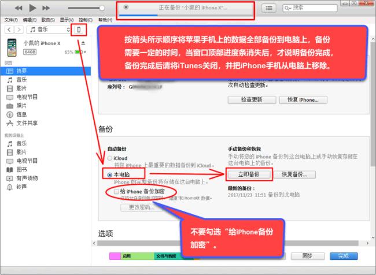
Task: Select 摘要 in the sidebar
Action: (x=46, y=71)
